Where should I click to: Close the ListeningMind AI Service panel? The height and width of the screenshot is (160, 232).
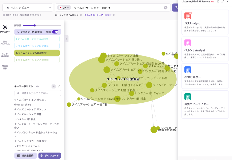tap(227, 2)
